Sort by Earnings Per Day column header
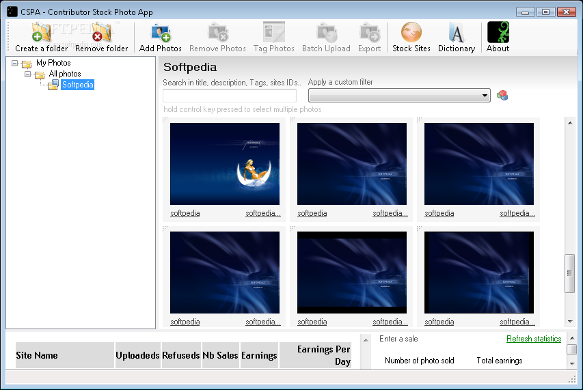The image size is (583, 390). (315, 355)
